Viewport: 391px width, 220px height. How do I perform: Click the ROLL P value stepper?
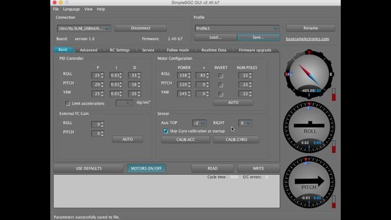pos(98,75)
